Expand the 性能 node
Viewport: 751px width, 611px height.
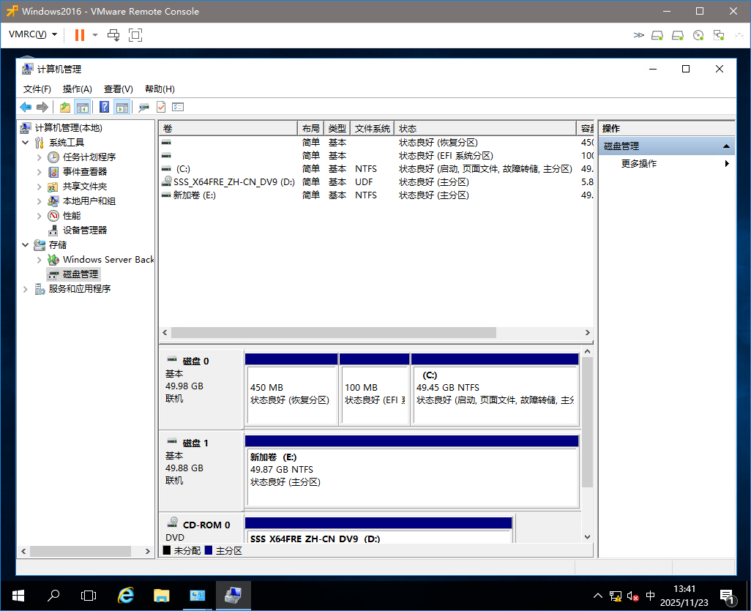tap(40, 216)
